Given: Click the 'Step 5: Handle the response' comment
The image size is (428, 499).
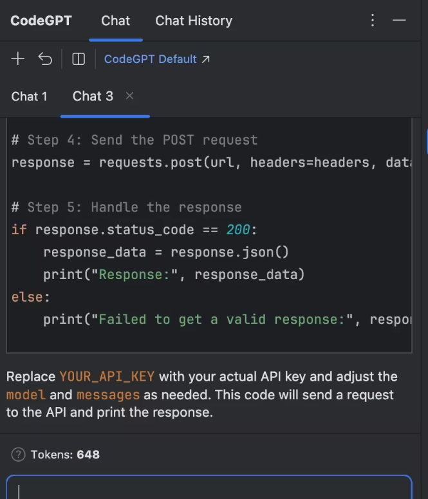Looking at the screenshot, I should [126, 208].
